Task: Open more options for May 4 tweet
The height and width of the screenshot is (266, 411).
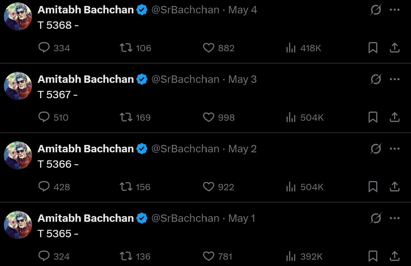Action: (x=395, y=10)
